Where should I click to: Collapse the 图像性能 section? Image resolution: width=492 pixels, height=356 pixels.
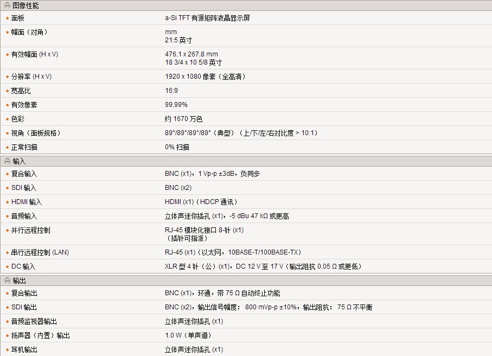pos(7,5)
